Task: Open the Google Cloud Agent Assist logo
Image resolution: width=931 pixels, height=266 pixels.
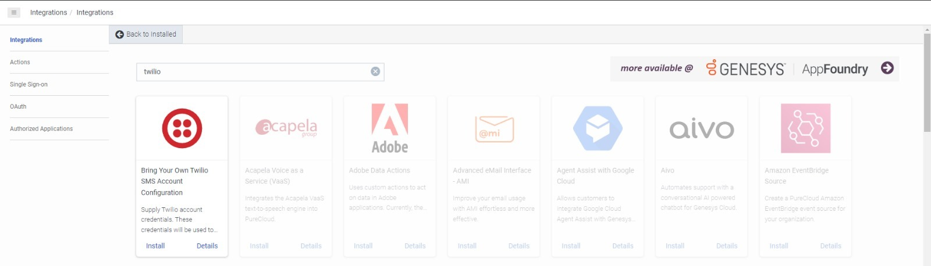Action: pyautogui.click(x=598, y=128)
